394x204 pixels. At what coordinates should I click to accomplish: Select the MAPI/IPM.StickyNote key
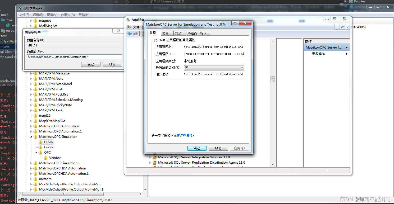pyautogui.click(x=56, y=105)
